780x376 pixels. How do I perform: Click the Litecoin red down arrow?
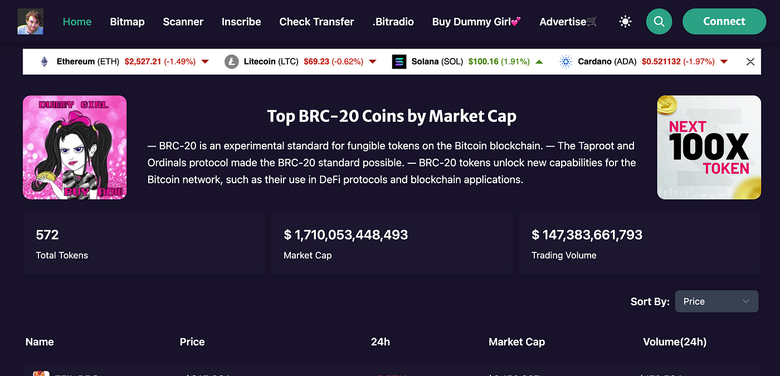click(x=373, y=62)
